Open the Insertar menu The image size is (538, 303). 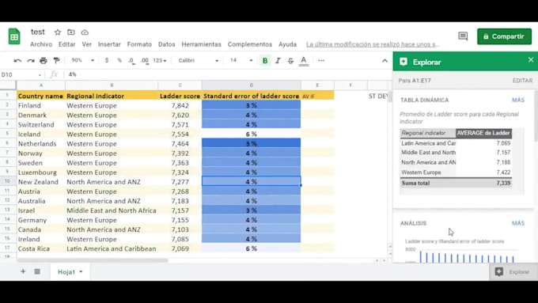tap(109, 44)
